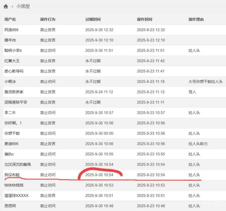Click 拉人头 in the 聪明小李b row
This screenshot has width=226, height=211.
pyautogui.click(x=194, y=50)
